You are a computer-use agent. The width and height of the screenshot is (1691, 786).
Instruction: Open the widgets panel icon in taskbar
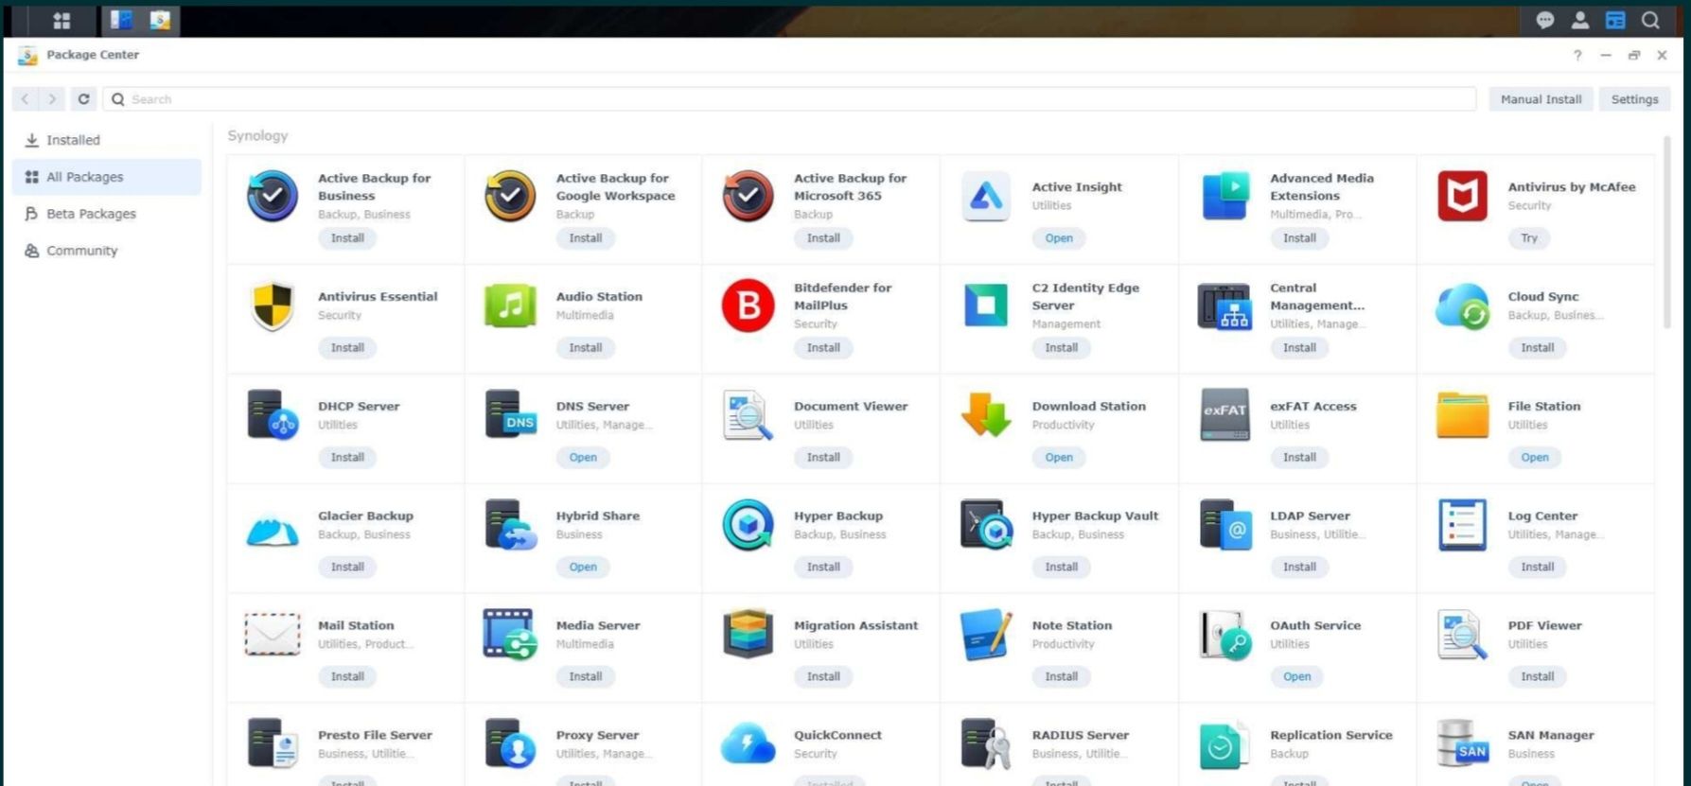pos(1615,20)
